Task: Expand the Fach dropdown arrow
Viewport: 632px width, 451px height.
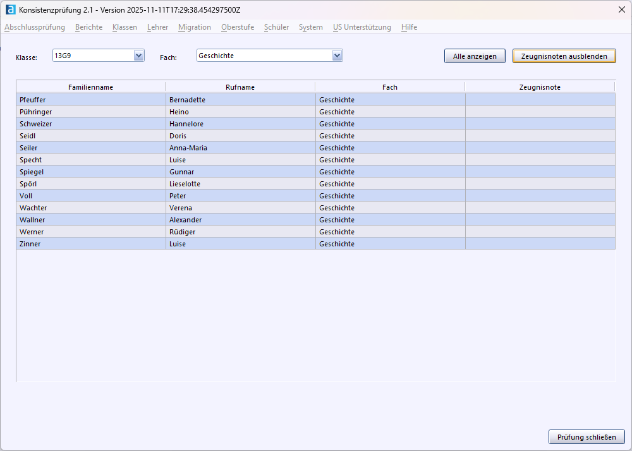Action: click(x=337, y=56)
